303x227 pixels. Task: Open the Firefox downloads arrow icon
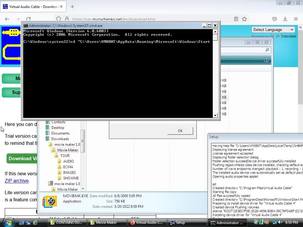(x=285, y=19)
